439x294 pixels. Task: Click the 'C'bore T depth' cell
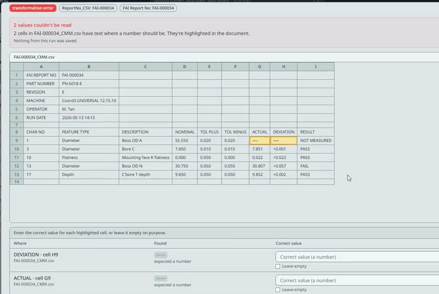coord(145,174)
